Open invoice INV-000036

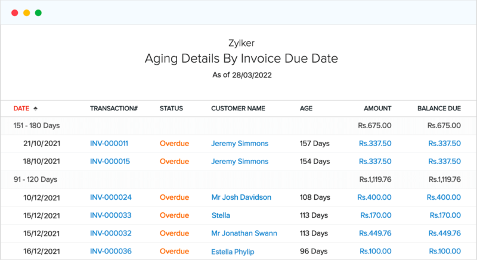click(x=110, y=251)
